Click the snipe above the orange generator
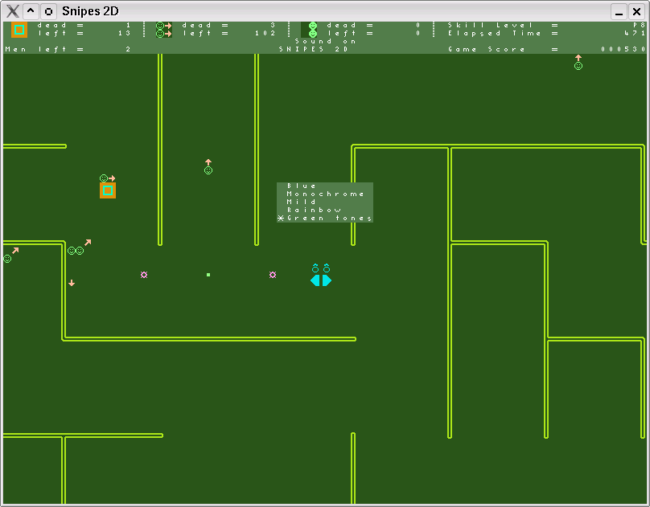Viewport: 650px width, 507px height. [107, 178]
